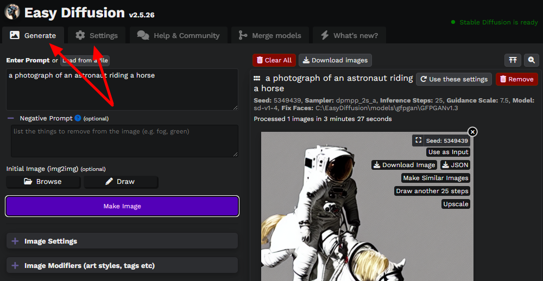This screenshot has height=281, width=543.
Task: Open the What's new? tab
Action: click(x=349, y=35)
